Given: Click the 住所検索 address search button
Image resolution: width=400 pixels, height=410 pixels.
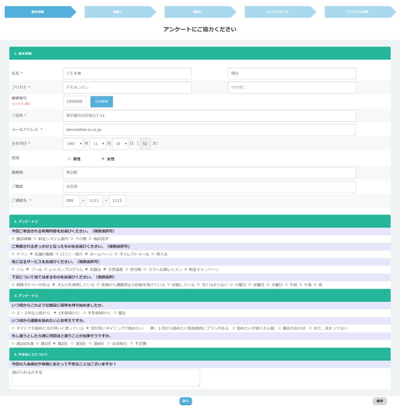Looking at the screenshot, I should pos(102,102).
